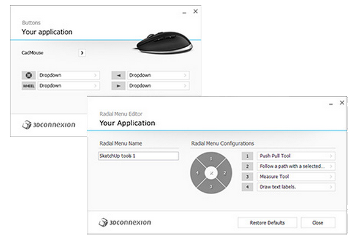Click the CadMouse label text
This screenshot has width=358, height=243.
point(32,53)
